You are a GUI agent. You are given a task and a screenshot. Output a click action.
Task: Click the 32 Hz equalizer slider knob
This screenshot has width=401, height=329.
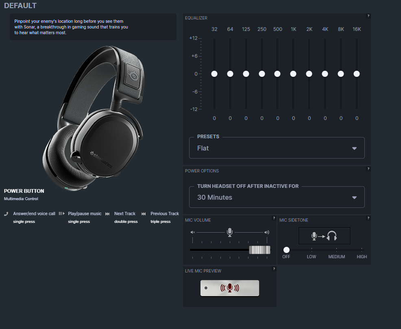pos(214,74)
